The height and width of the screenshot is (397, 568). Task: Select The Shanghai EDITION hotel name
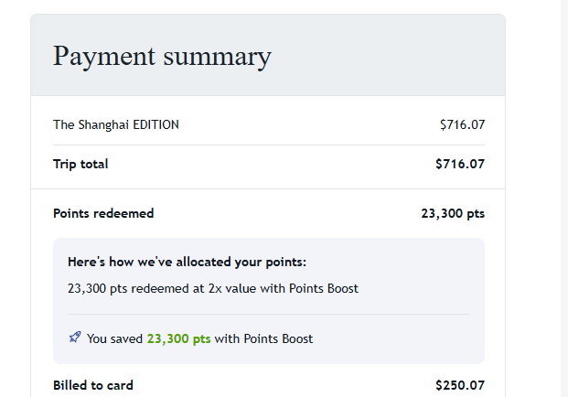tap(115, 124)
